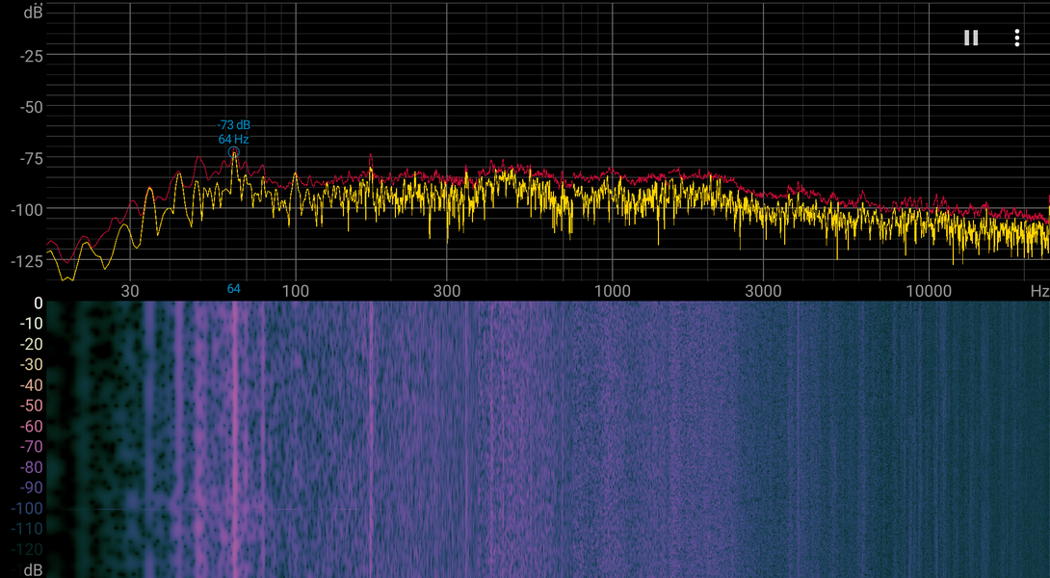This screenshot has width=1050, height=578.
Task: Click the '-70' spectrogram scale label
Action: coord(32,447)
